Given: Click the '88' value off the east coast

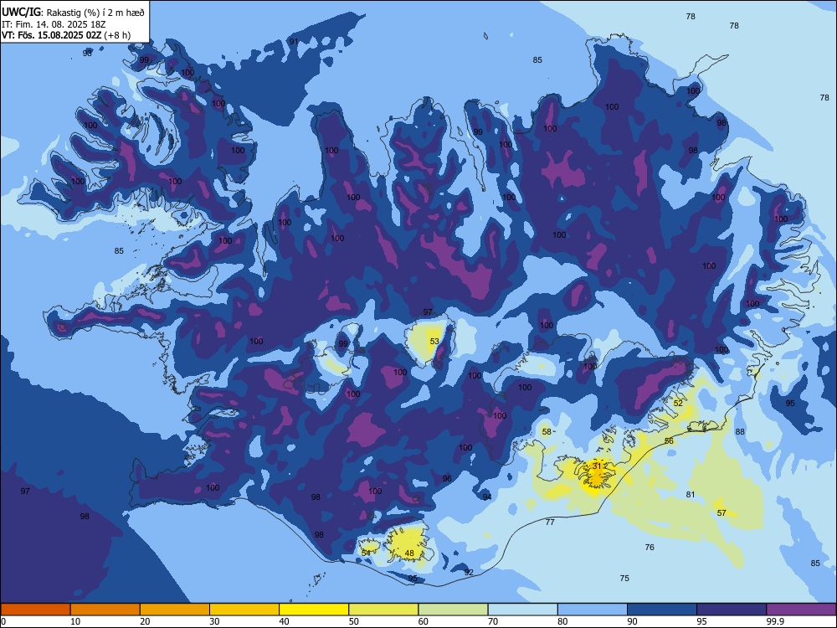Looking at the screenshot, I should 740,431.
